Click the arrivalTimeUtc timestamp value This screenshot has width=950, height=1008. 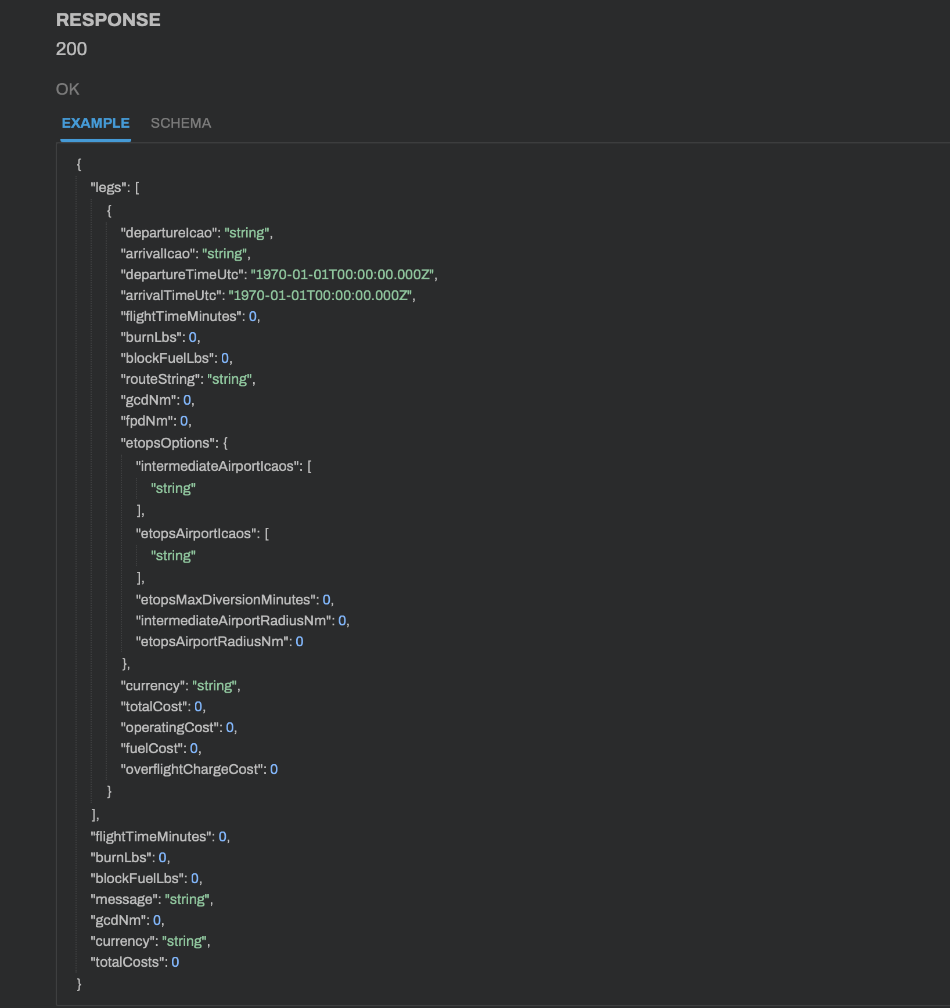tap(322, 296)
